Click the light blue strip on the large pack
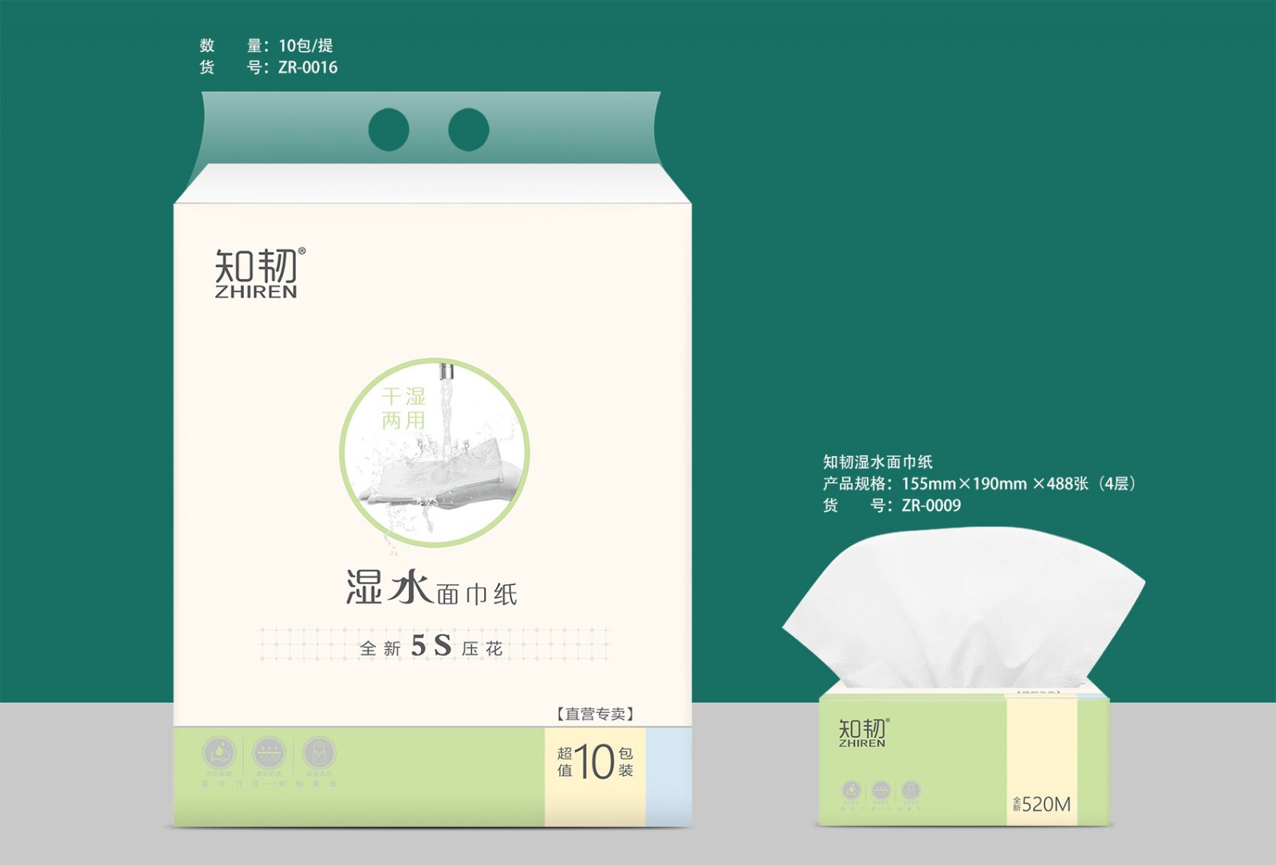Image resolution: width=1276 pixels, height=865 pixels. coord(668,777)
